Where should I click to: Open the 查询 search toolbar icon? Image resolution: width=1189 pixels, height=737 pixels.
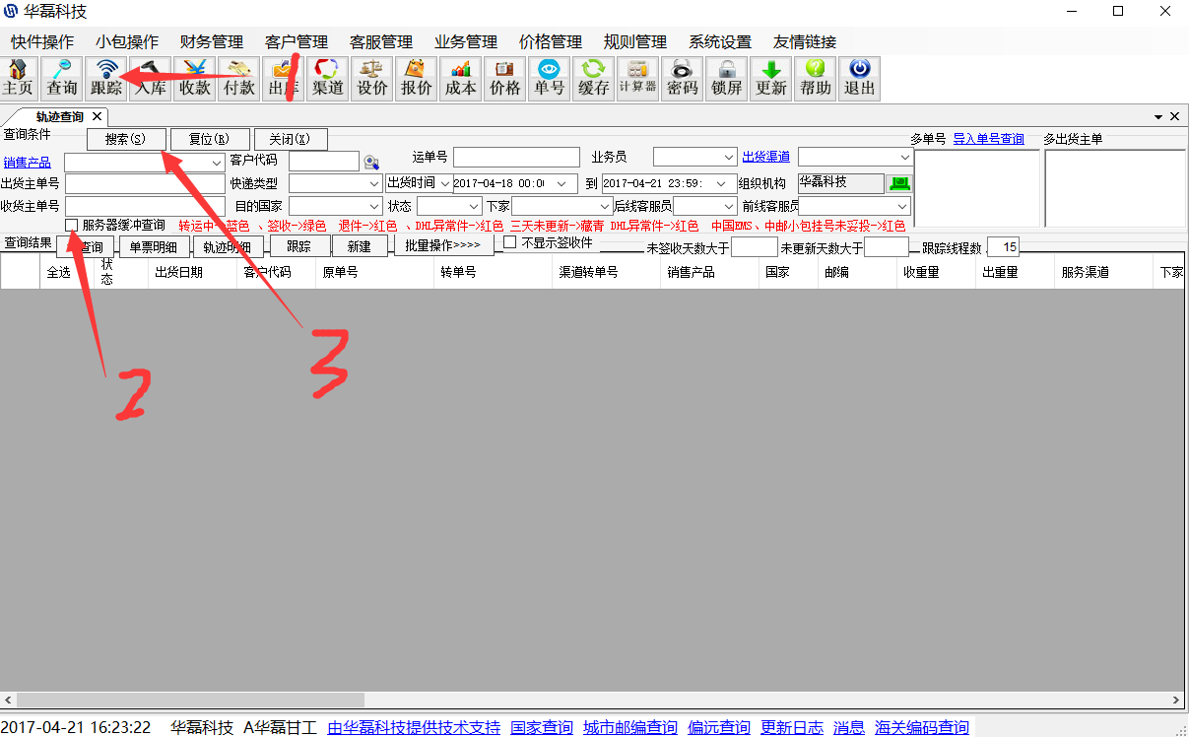pos(61,78)
